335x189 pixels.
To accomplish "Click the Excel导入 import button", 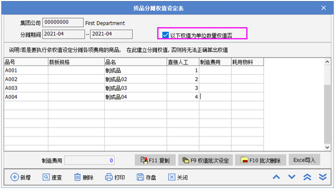I will pyautogui.click(x=304, y=160).
